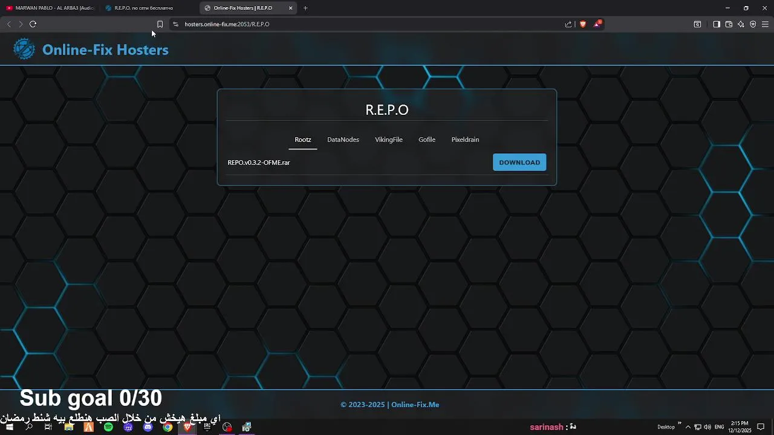Viewport: 774px width, 435px height.
Task: Open Google Chrome from the taskbar
Action: [167, 427]
